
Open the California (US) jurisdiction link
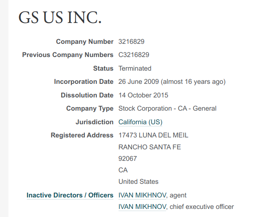(x=140, y=122)
